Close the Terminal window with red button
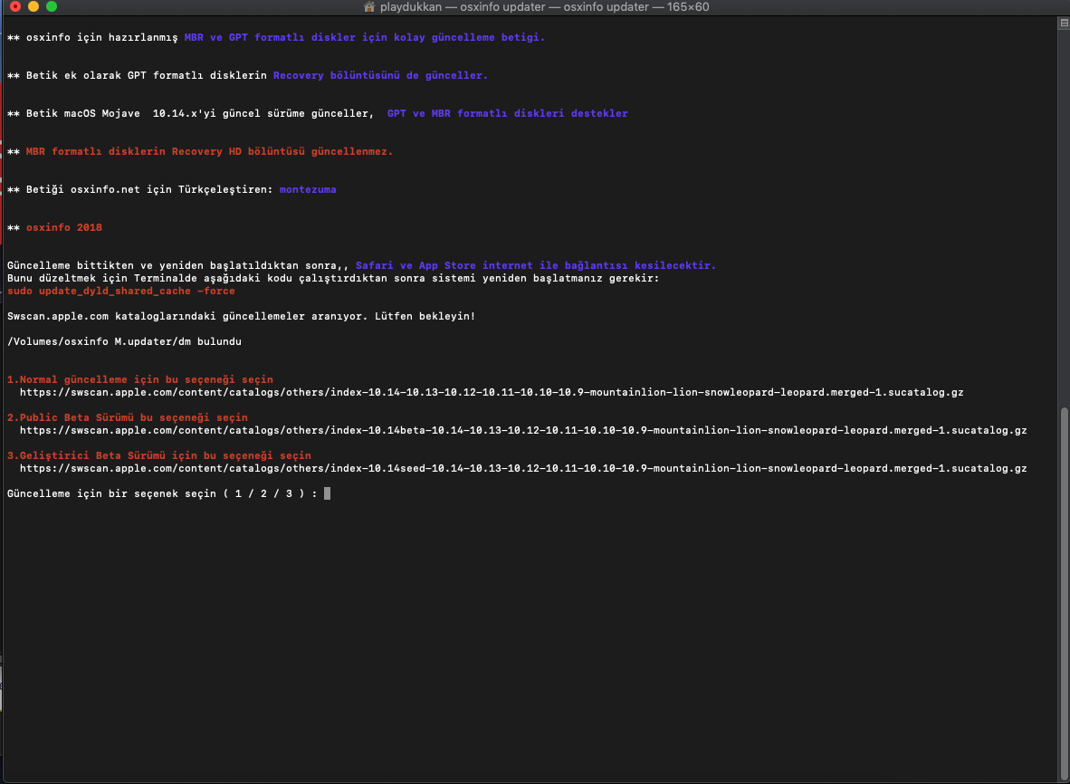 pos(15,6)
